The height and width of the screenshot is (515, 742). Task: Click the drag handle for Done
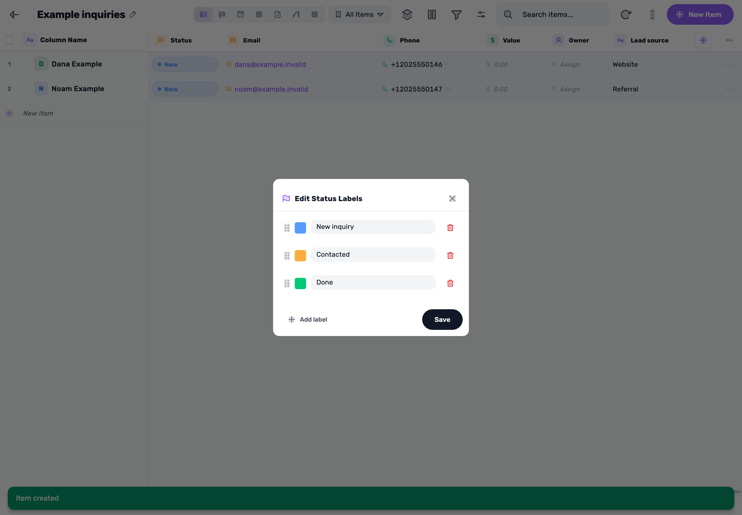pos(287,283)
